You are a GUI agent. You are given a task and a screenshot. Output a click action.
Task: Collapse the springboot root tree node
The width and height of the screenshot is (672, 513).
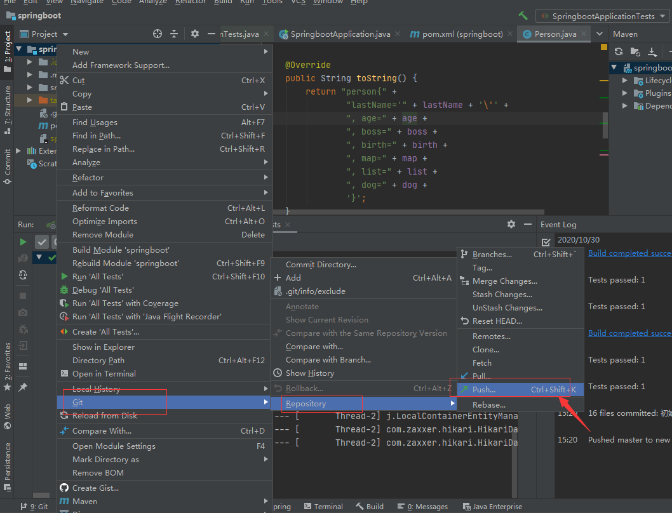pos(19,50)
